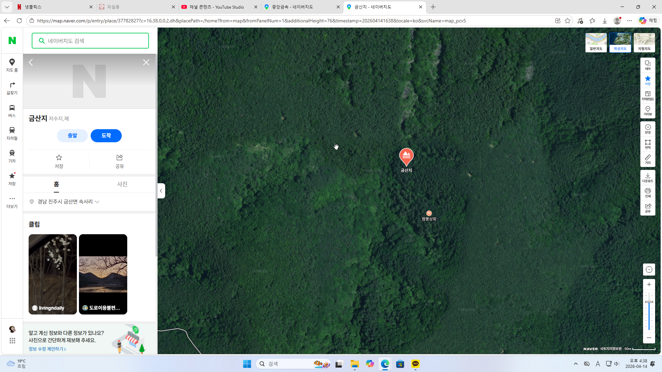Zoom out the map with minus button

pos(649,338)
